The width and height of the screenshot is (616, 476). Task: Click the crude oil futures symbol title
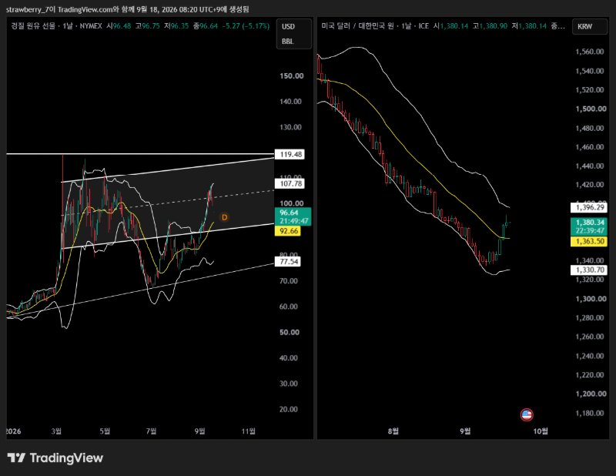[x=56, y=26]
